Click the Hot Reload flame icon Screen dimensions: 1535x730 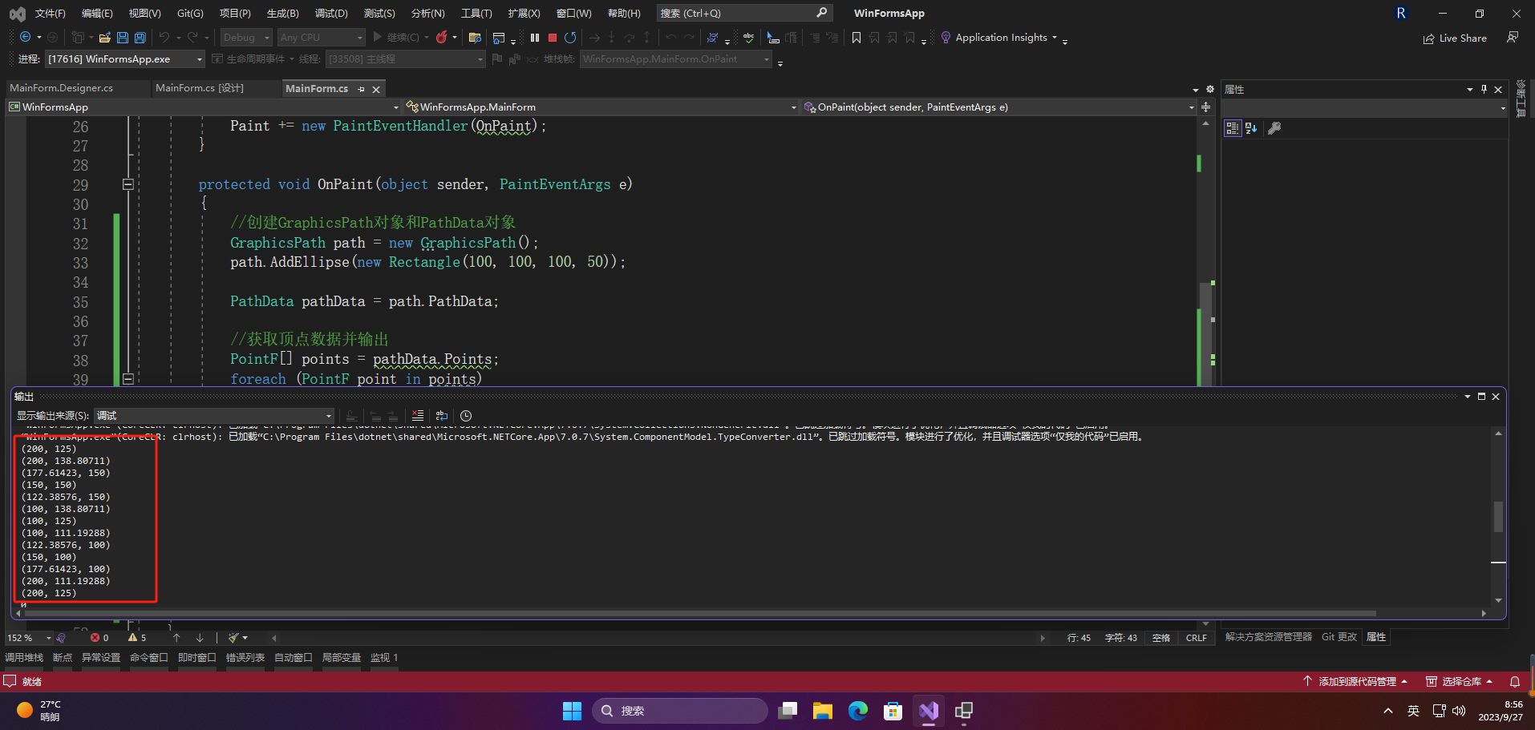[x=441, y=37]
